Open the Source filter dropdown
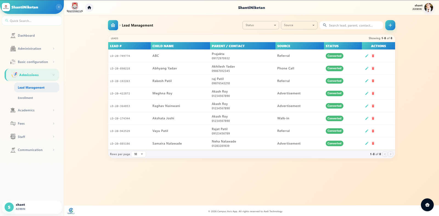The width and height of the screenshot is (439, 216). pos(299,25)
